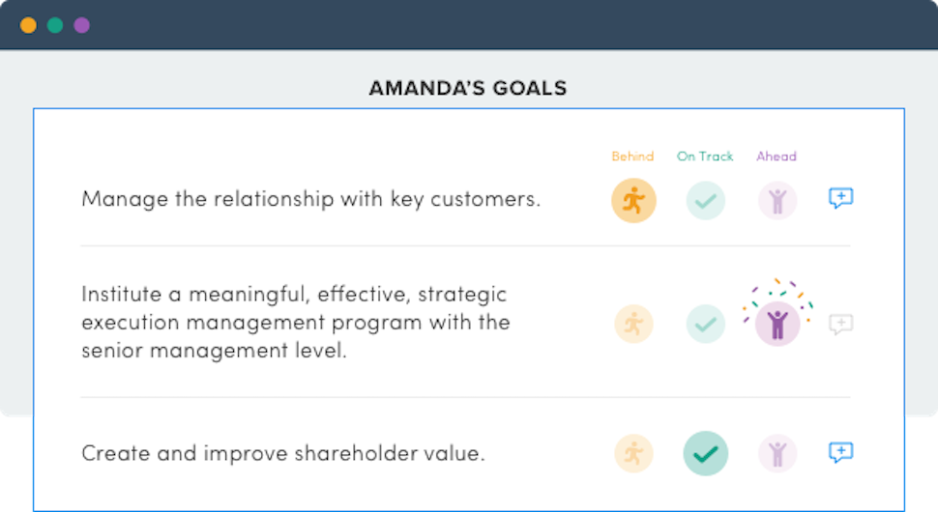Click the green window control dot
This screenshot has width=938, height=512.
click(x=55, y=25)
